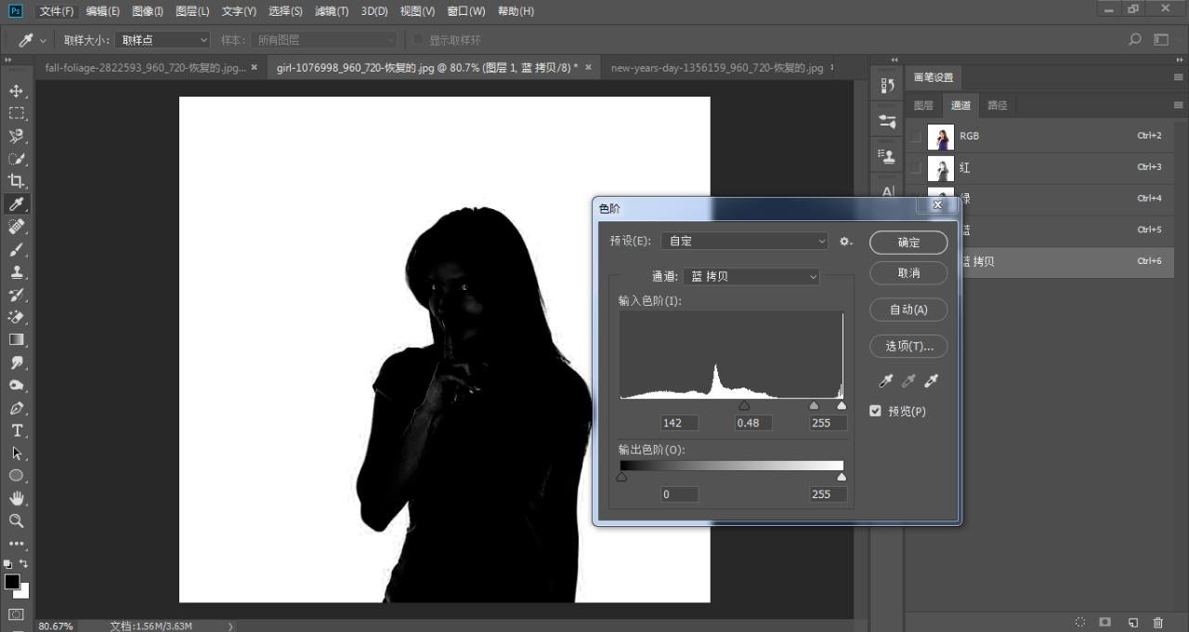Open the 通道 channel dropdown in Levels
This screenshot has height=632, width=1189.
coord(751,277)
